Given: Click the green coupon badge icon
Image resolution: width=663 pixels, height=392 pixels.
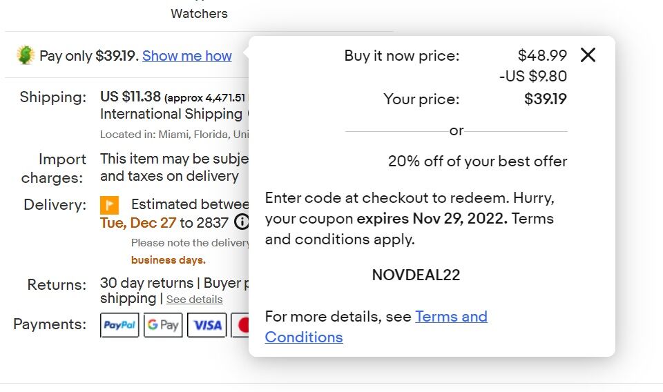Looking at the screenshot, I should pos(26,56).
